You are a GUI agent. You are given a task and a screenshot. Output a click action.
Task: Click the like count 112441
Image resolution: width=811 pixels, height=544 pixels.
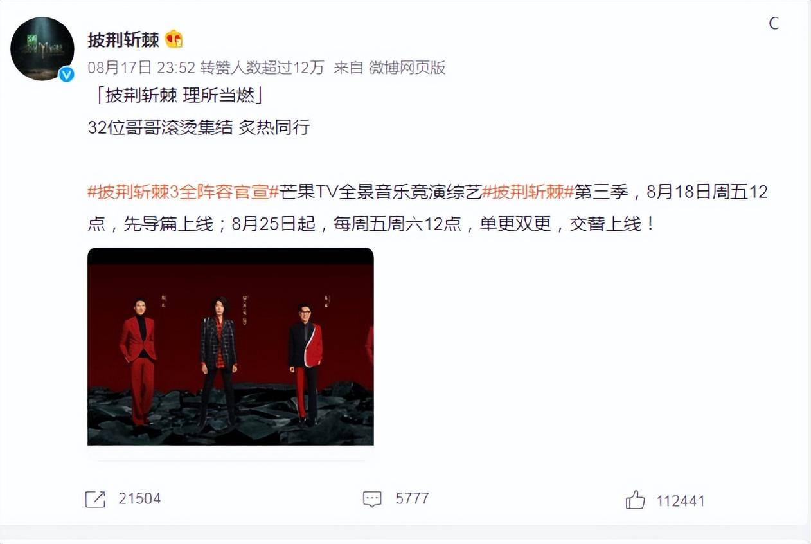click(681, 501)
